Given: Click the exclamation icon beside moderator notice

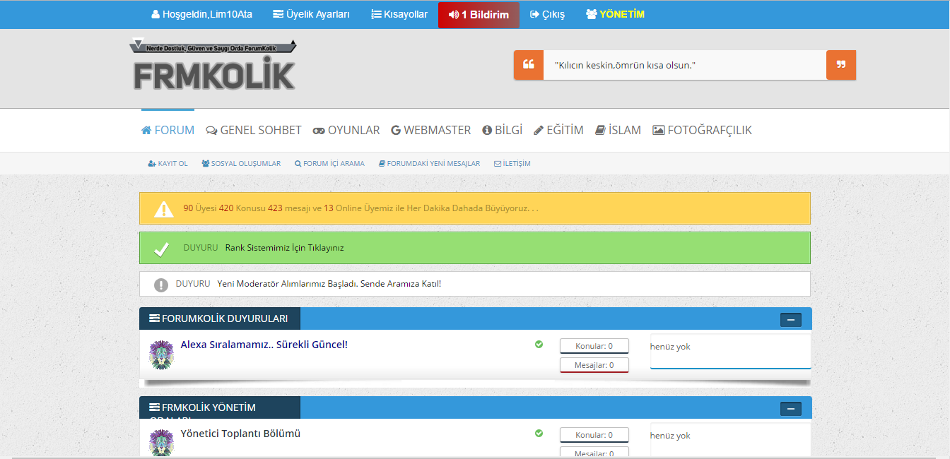Looking at the screenshot, I should [x=160, y=285].
